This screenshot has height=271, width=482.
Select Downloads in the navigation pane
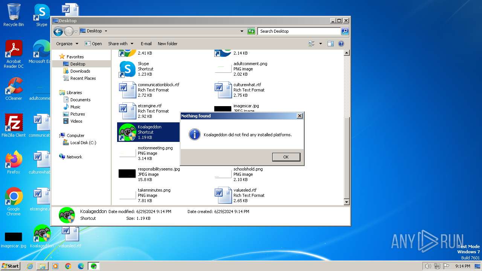point(80,71)
